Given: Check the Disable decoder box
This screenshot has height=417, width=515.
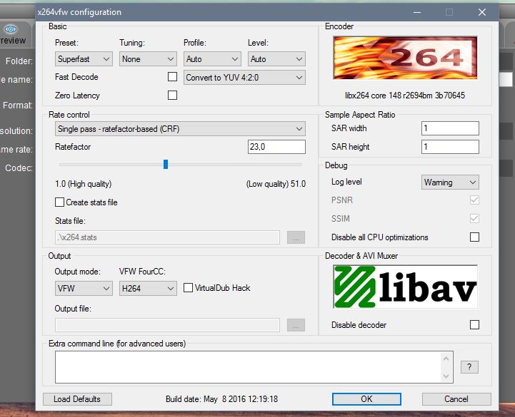Looking at the screenshot, I should pos(474,325).
